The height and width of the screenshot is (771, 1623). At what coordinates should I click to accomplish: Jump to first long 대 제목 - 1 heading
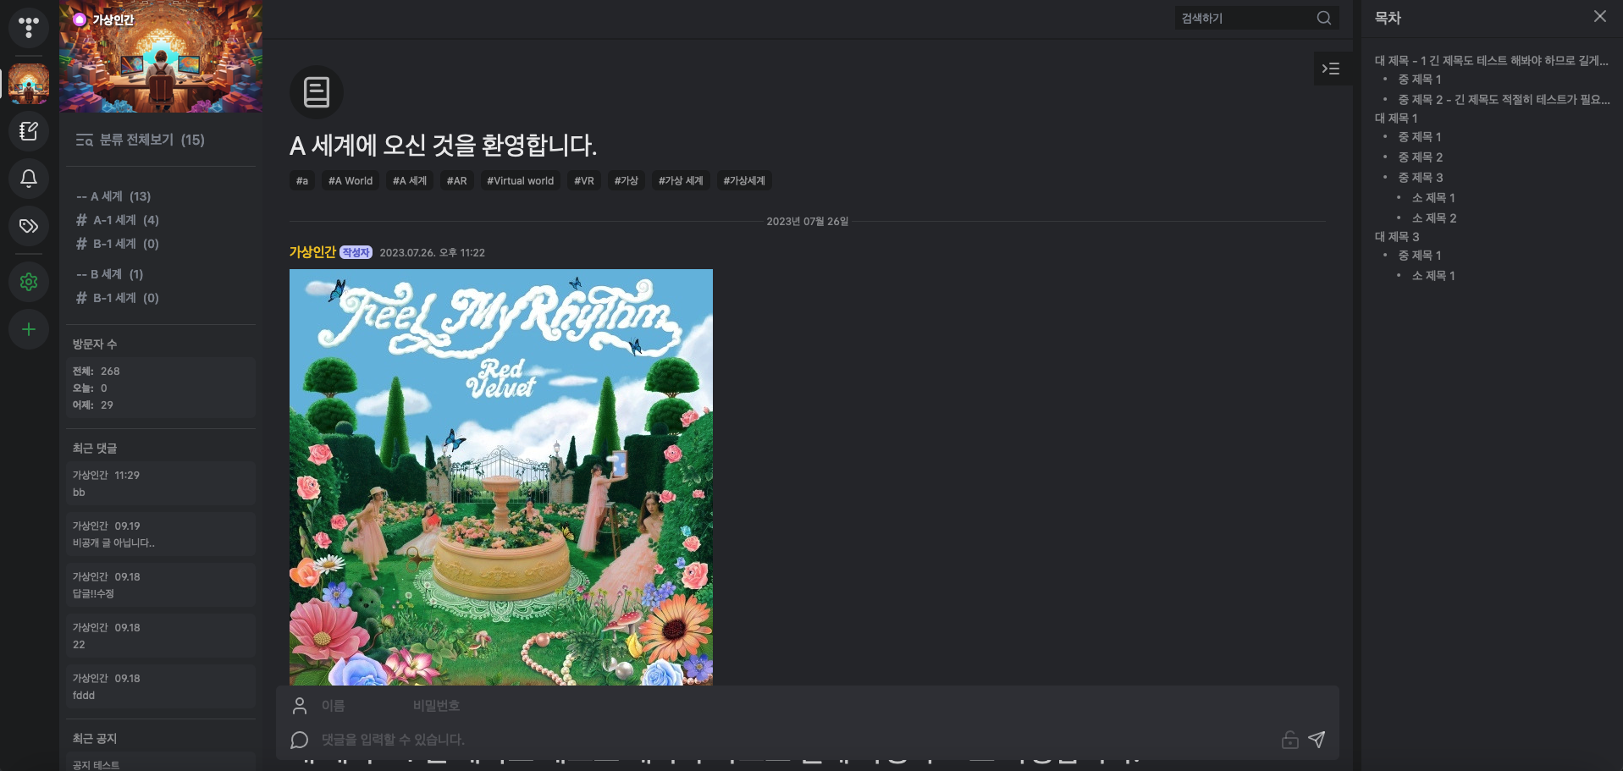[1491, 61]
